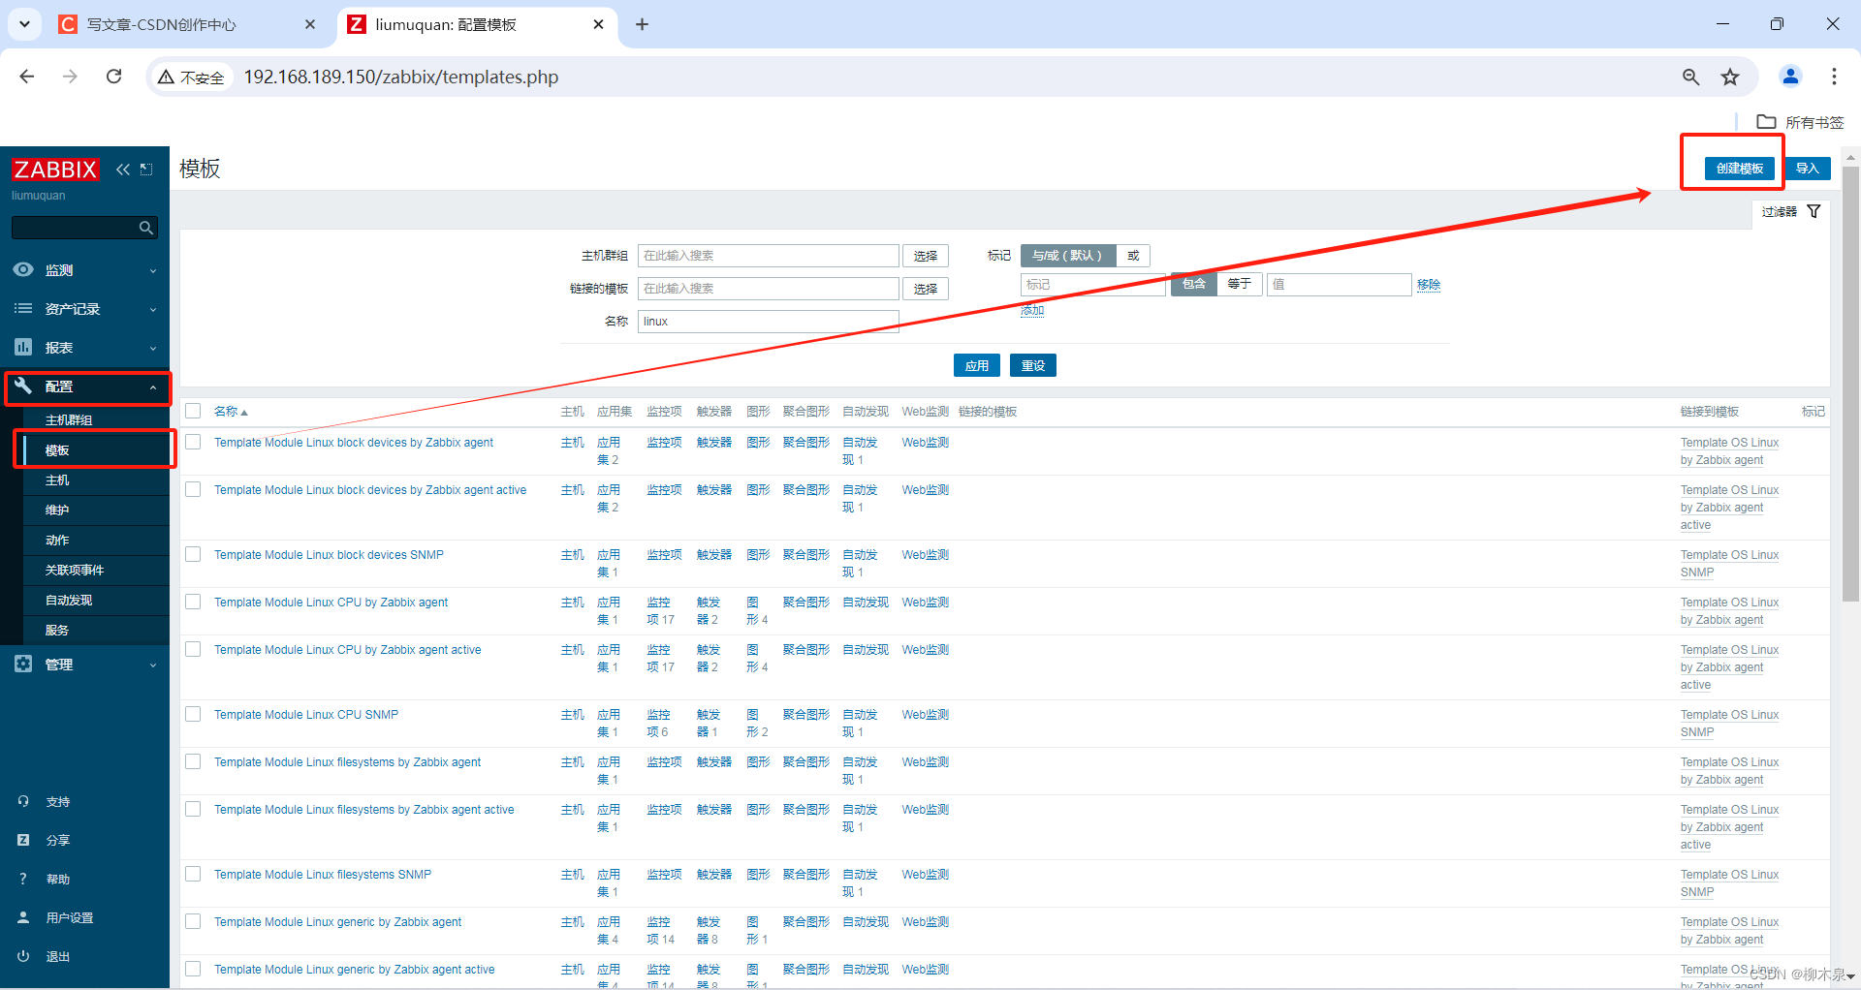This screenshot has height=990, width=1861.
Task: Bookmark this page with star icon
Action: (x=1730, y=77)
